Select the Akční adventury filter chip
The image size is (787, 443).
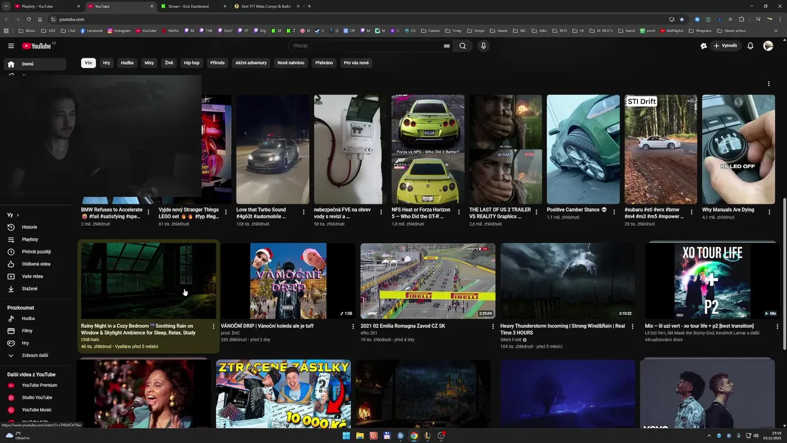point(251,63)
